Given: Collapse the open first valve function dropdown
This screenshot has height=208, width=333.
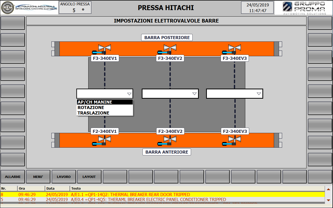Looking at the screenshot, I should [129, 94].
